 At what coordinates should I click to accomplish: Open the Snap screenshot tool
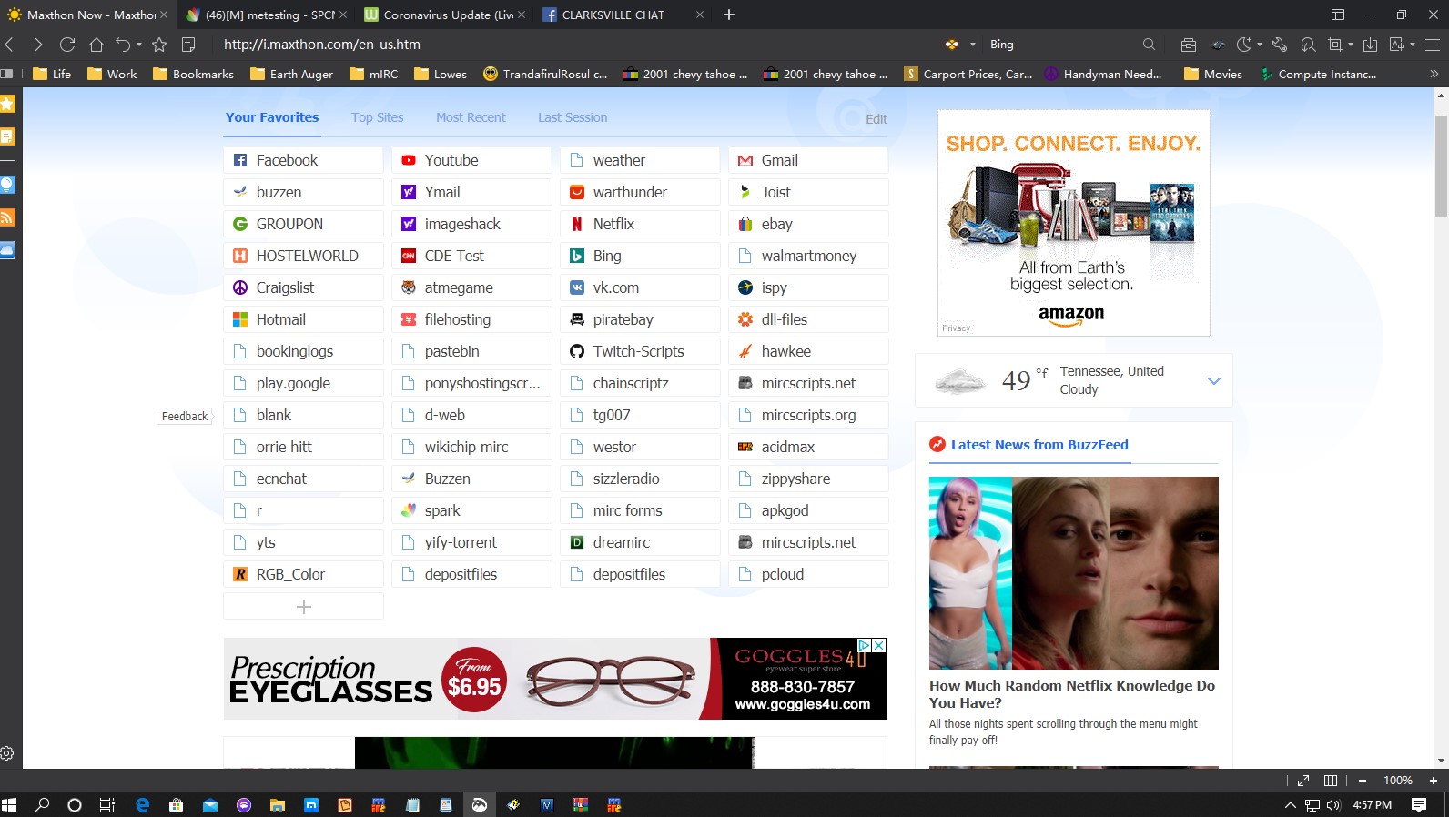[x=1335, y=45]
